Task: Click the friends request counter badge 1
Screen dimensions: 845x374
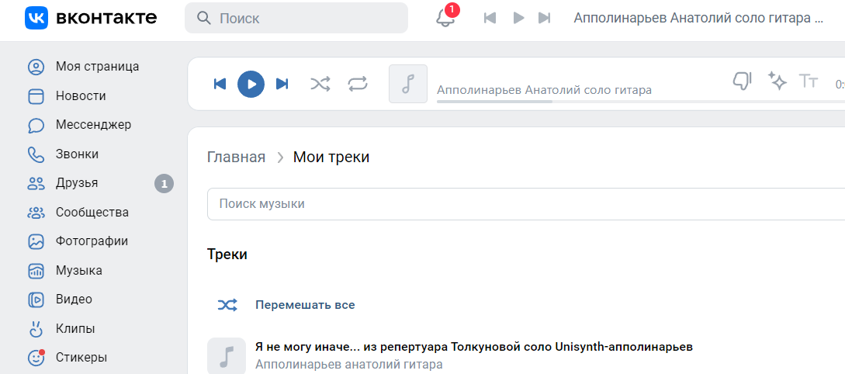Action: (164, 184)
